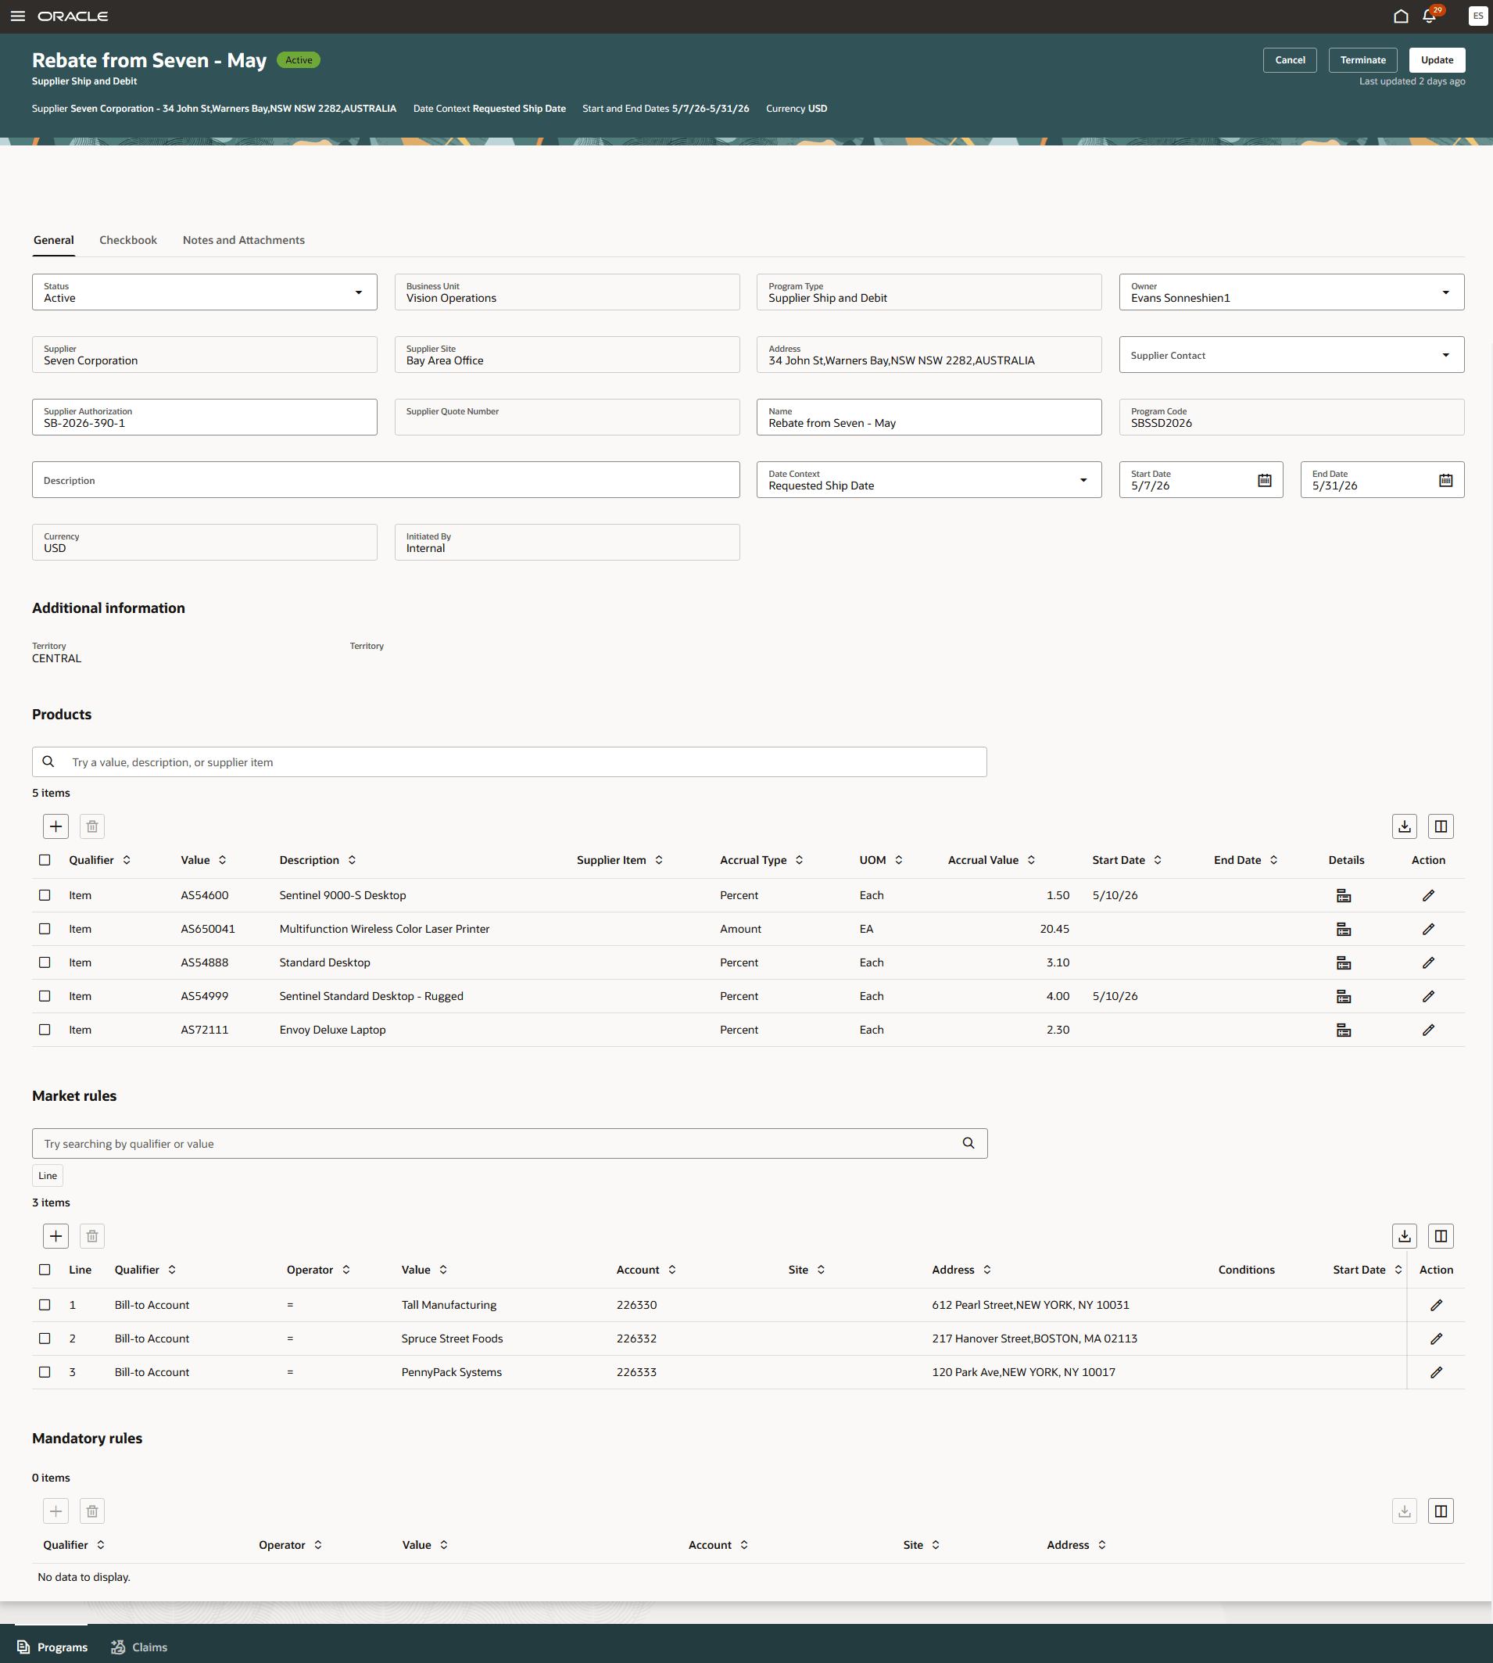View details for Standard Desktop row
Viewport: 1493px width, 1663px height.
click(x=1344, y=962)
